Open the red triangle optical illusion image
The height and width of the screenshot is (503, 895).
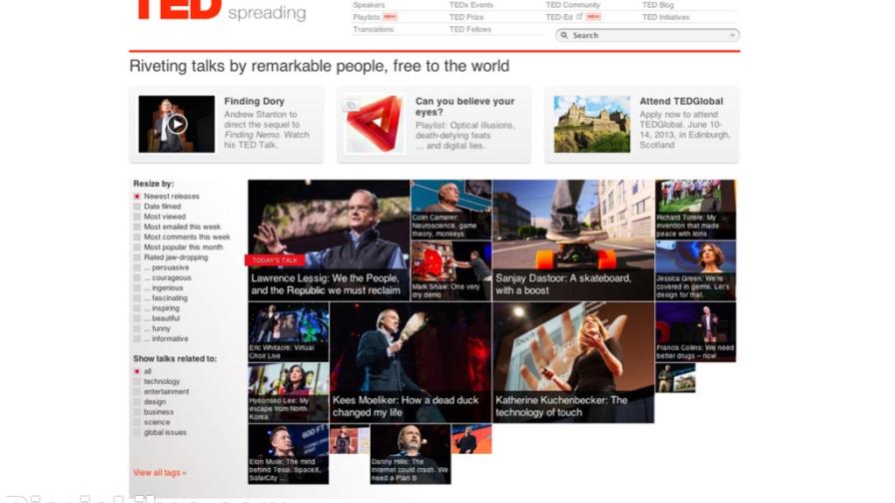375,124
